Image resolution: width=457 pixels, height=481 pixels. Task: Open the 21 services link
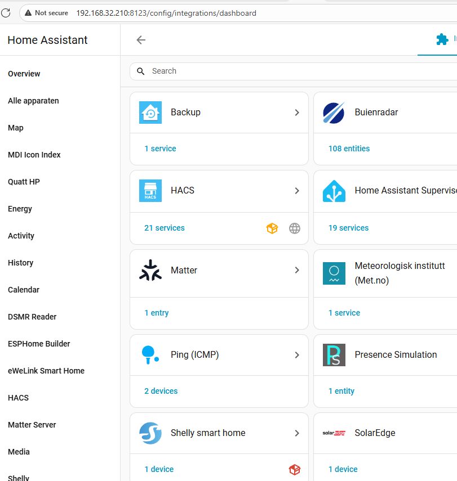pos(165,228)
